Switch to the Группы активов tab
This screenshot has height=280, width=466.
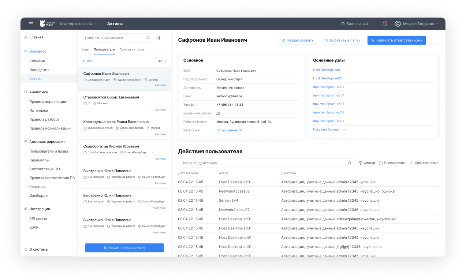[132, 49]
